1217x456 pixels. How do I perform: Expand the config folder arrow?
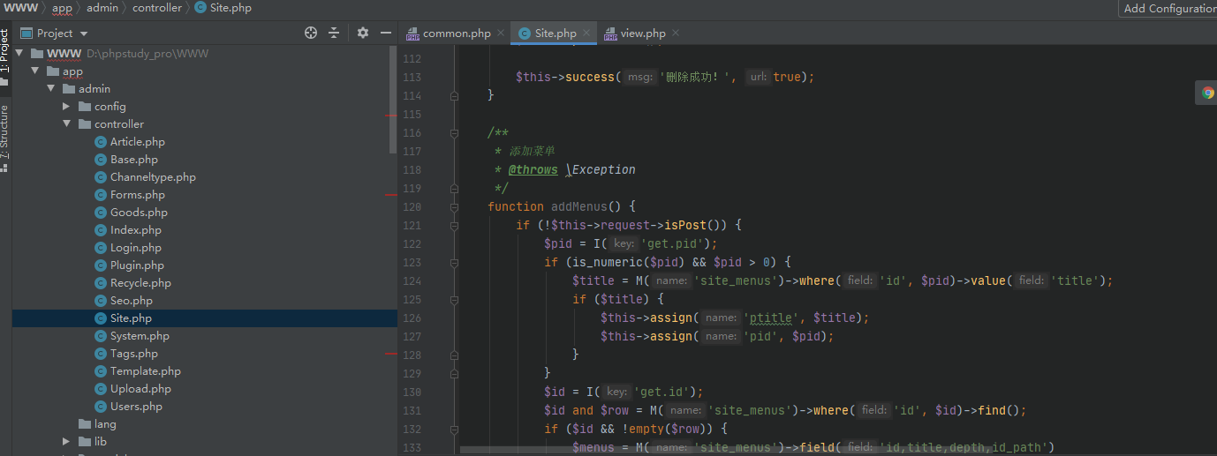[x=66, y=107]
